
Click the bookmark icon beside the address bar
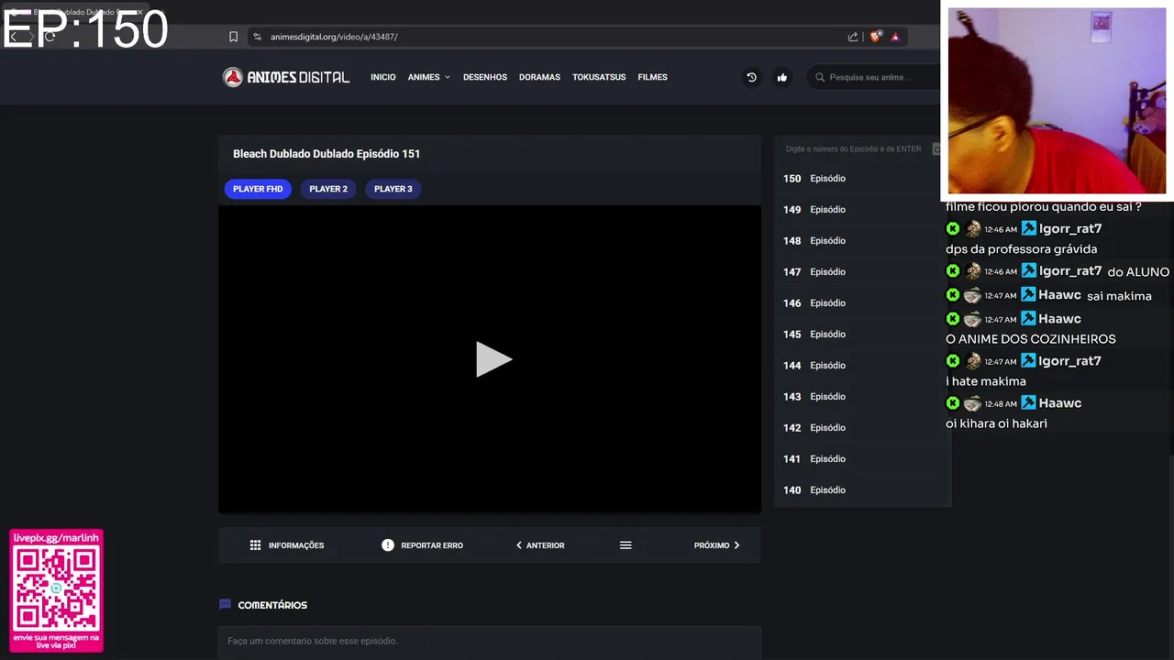[233, 37]
